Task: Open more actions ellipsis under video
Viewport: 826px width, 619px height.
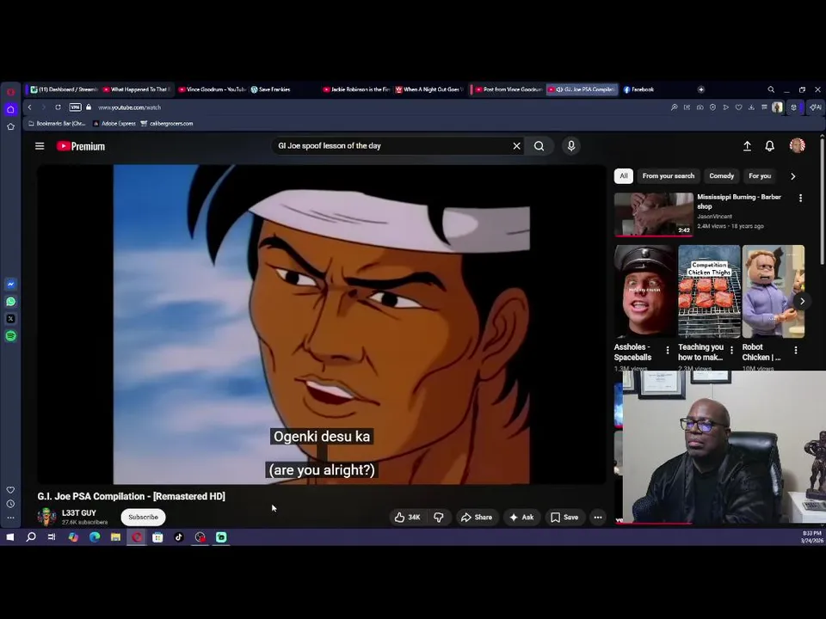Action: click(x=598, y=517)
